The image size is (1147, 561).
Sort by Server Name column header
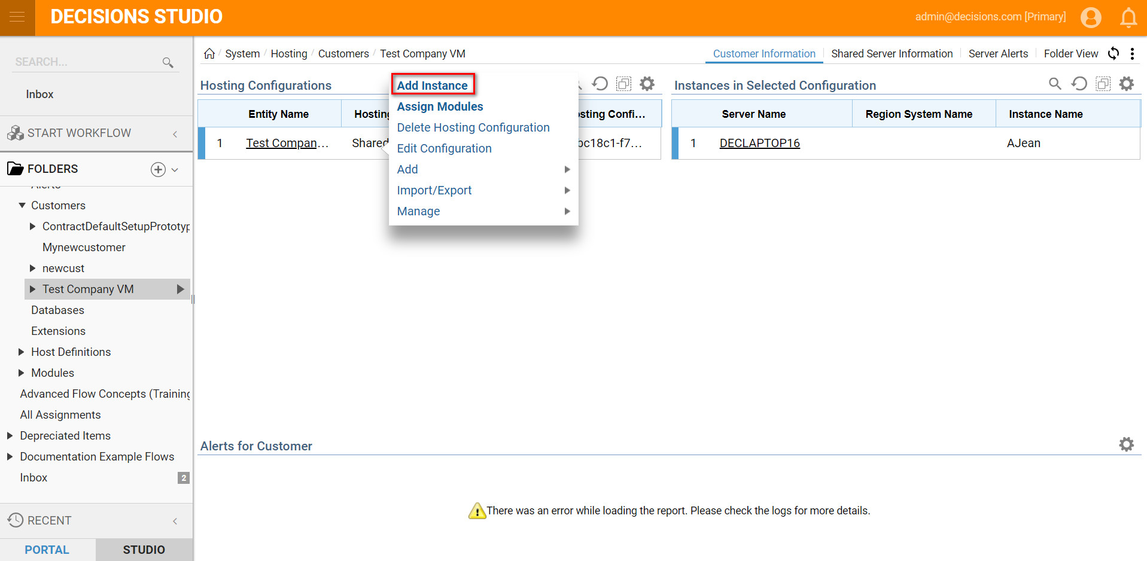[754, 114]
